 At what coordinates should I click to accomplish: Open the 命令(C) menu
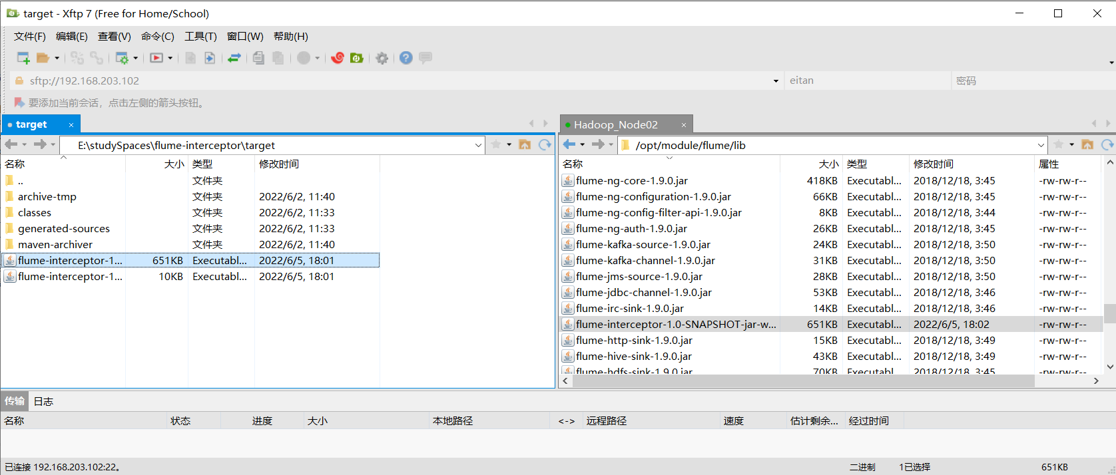(158, 37)
